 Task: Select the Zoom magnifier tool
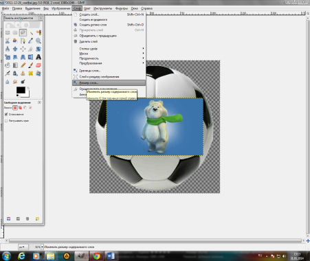[38, 41]
